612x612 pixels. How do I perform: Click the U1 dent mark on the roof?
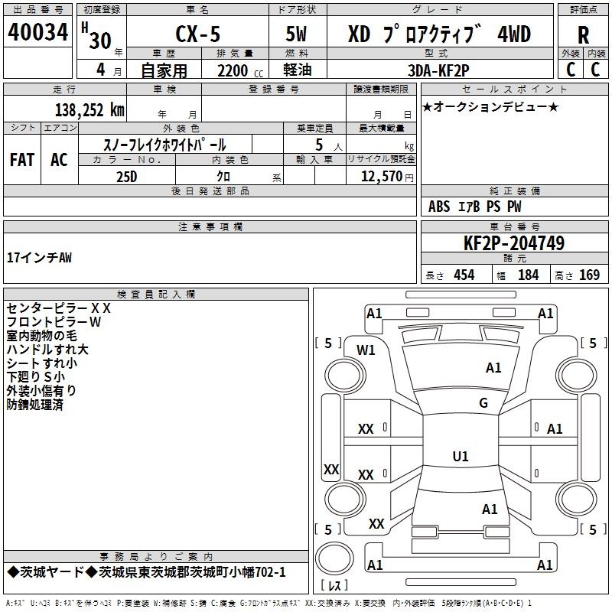(461, 456)
